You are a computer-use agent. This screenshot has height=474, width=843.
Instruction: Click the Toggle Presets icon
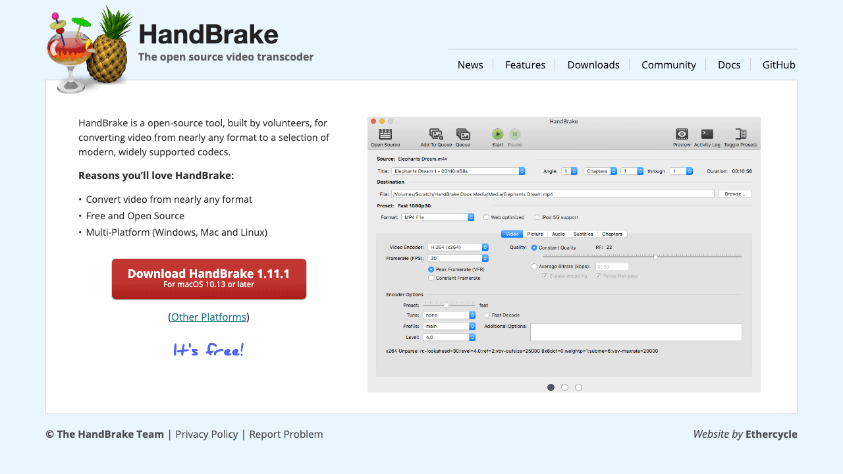741,134
